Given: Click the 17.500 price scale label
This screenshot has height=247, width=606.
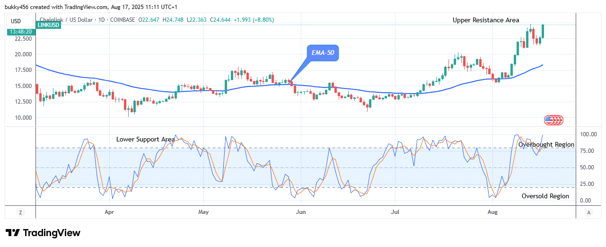Looking at the screenshot, I should click(24, 70).
